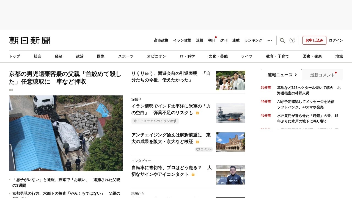
Task: Click 米・イスラエルのイラン攻撃 tag
Action: [155, 121]
